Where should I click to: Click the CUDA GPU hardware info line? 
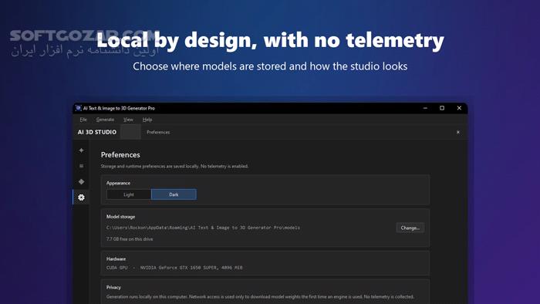click(174, 268)
